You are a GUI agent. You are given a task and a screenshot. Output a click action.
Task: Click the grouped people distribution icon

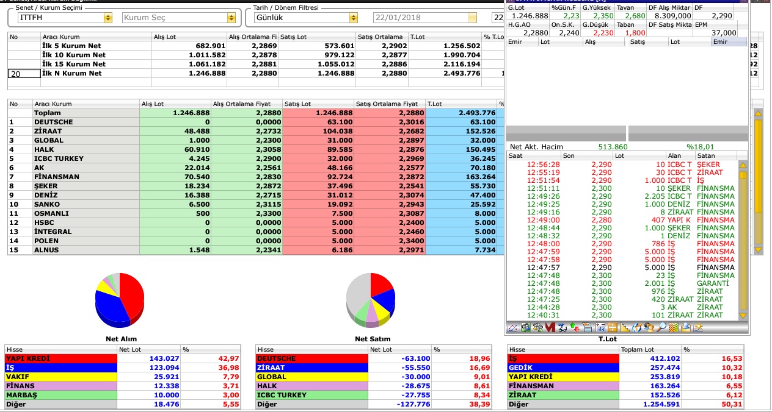[x=537, y=328]
